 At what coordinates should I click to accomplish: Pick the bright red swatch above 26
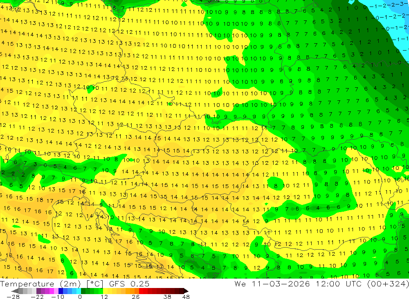[141, 291]
